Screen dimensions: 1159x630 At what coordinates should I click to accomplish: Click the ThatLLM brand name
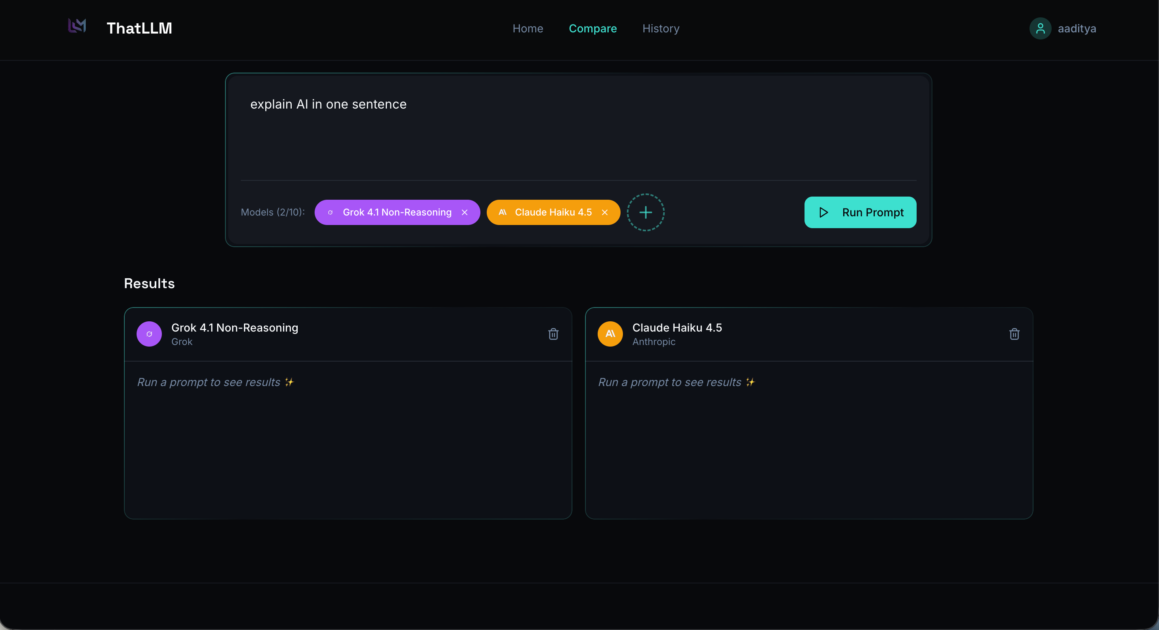[139, 28]
